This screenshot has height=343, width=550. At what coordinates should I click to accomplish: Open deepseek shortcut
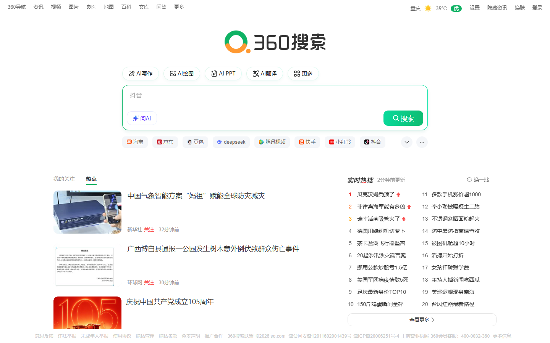tap(231, 142)
